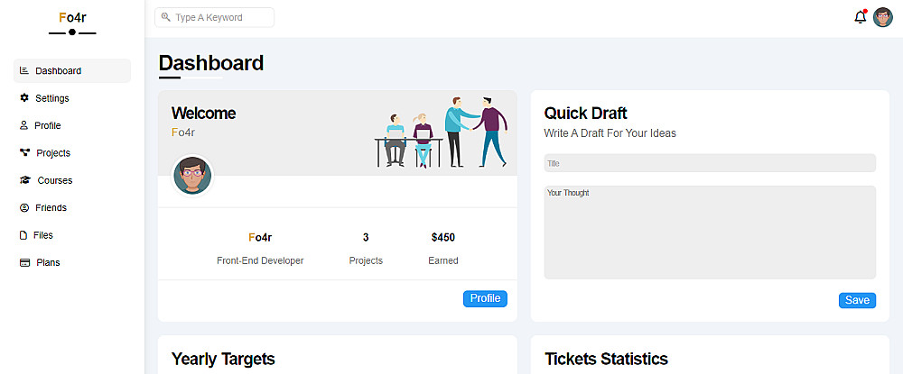
Task: Open the Settings menu item
Action: [51, 98]
